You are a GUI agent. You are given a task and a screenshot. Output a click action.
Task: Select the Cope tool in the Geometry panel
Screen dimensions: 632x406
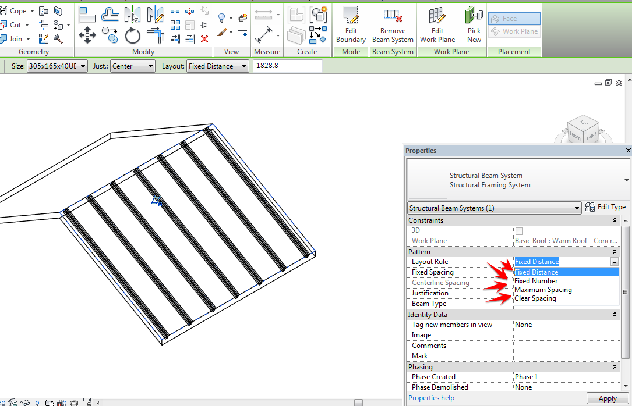[17, 10]
